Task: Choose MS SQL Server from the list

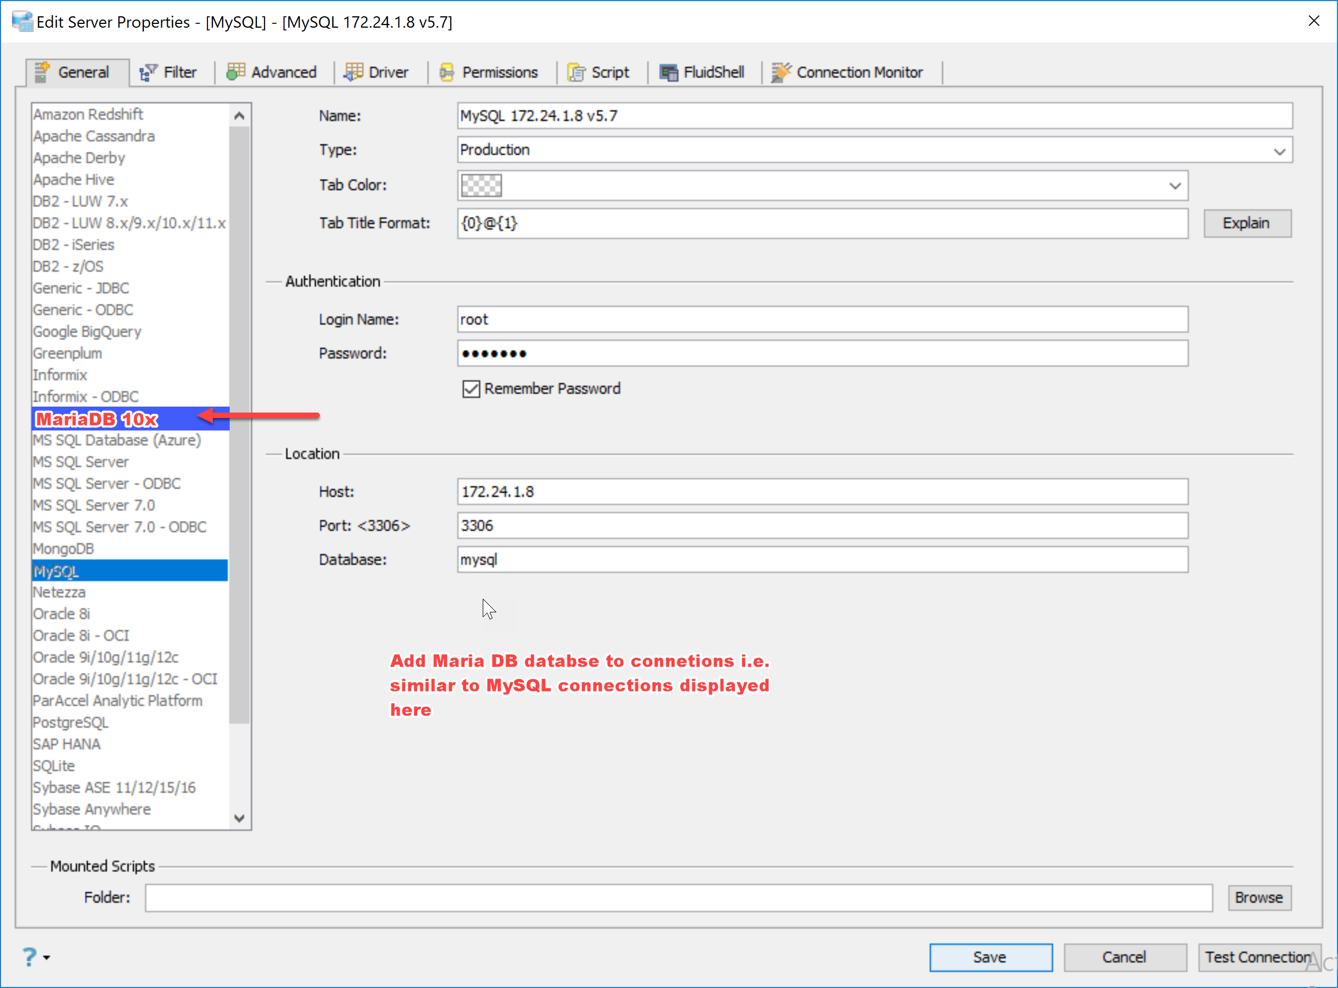Action: [81, 462]
